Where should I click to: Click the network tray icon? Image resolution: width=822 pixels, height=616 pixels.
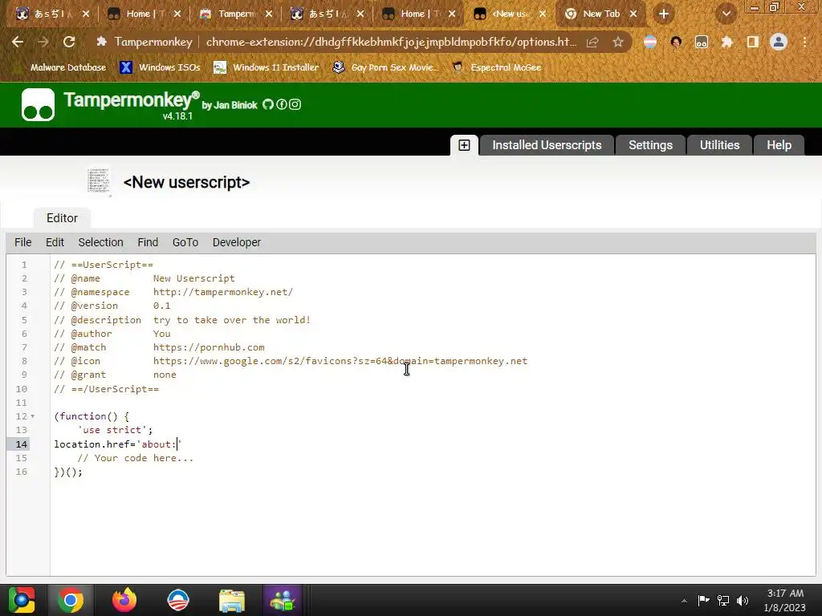coord(723,600)
